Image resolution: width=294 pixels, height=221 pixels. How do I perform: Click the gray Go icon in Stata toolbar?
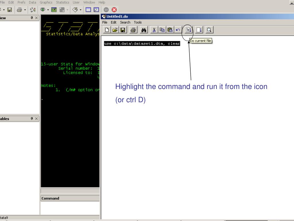coord(106,9)
